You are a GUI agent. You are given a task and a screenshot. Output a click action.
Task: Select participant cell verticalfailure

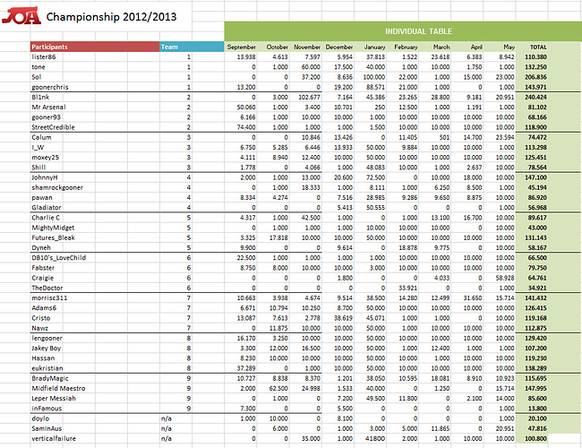54,438
